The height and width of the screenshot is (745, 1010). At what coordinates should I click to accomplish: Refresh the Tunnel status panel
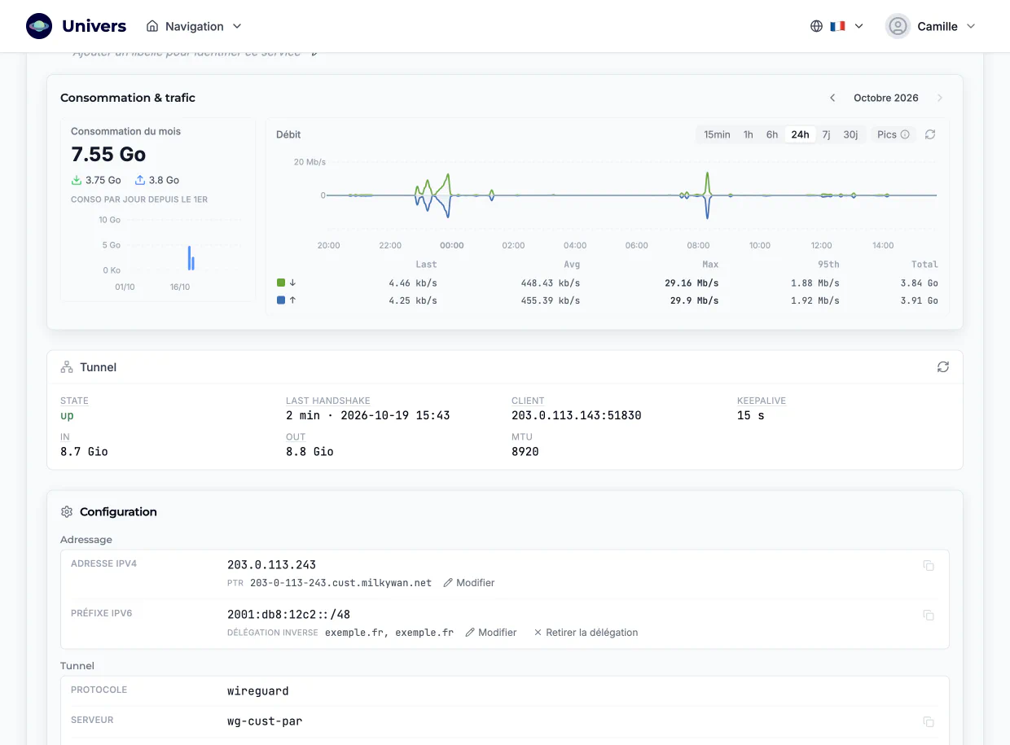click(943, 367)
